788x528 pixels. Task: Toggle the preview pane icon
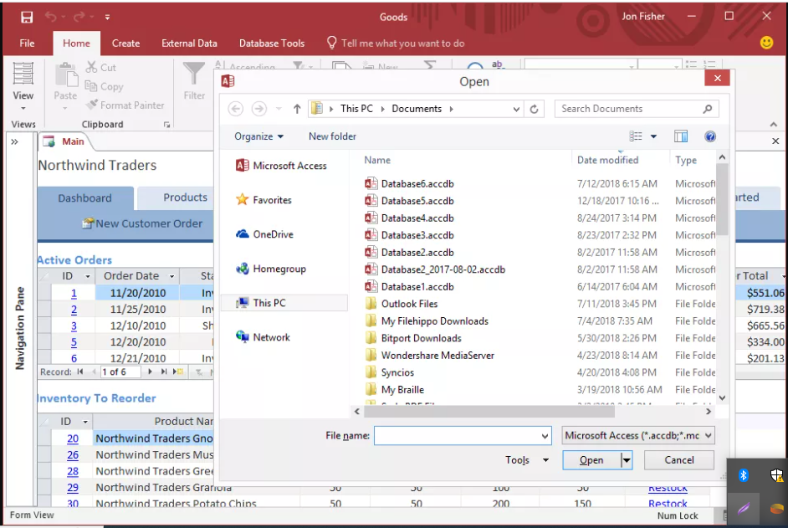pos(681,136)
